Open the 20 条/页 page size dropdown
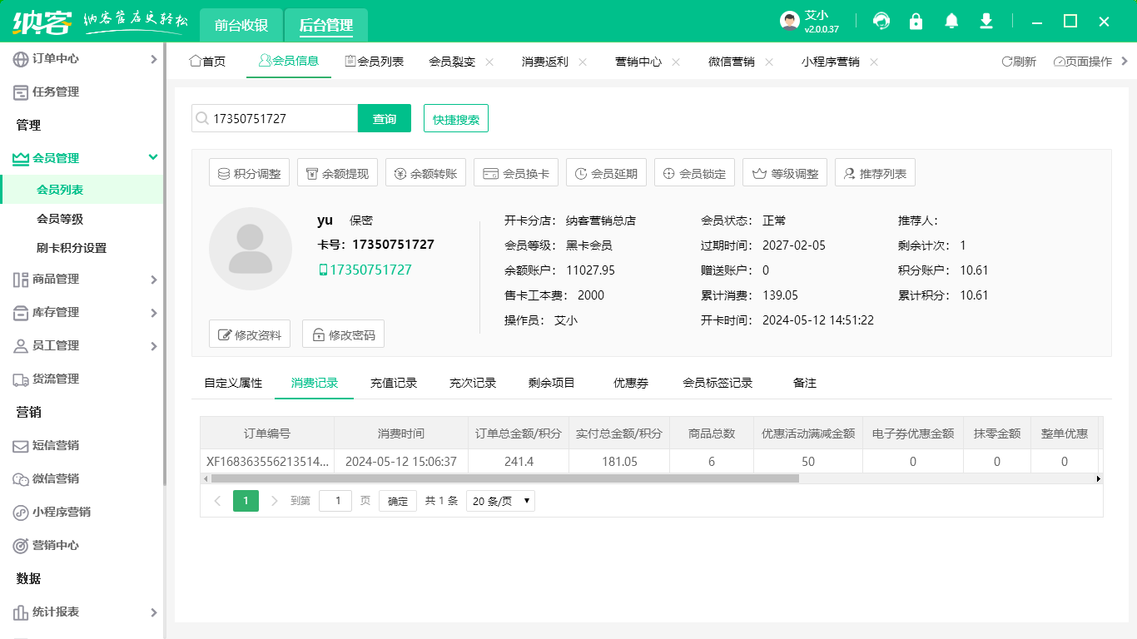 tap(500, 501)
